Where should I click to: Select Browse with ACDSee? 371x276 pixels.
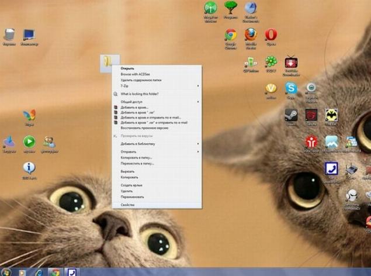pyautogui.click(x=157, y=74)
